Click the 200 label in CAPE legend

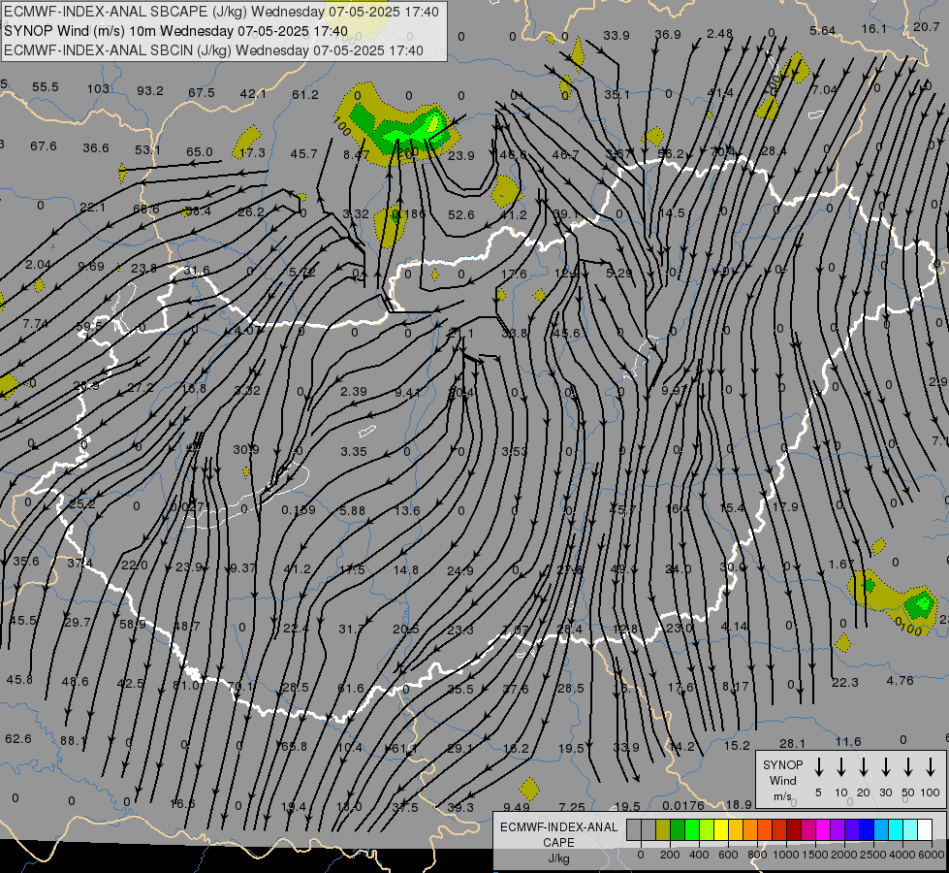(x=670, y=855)
